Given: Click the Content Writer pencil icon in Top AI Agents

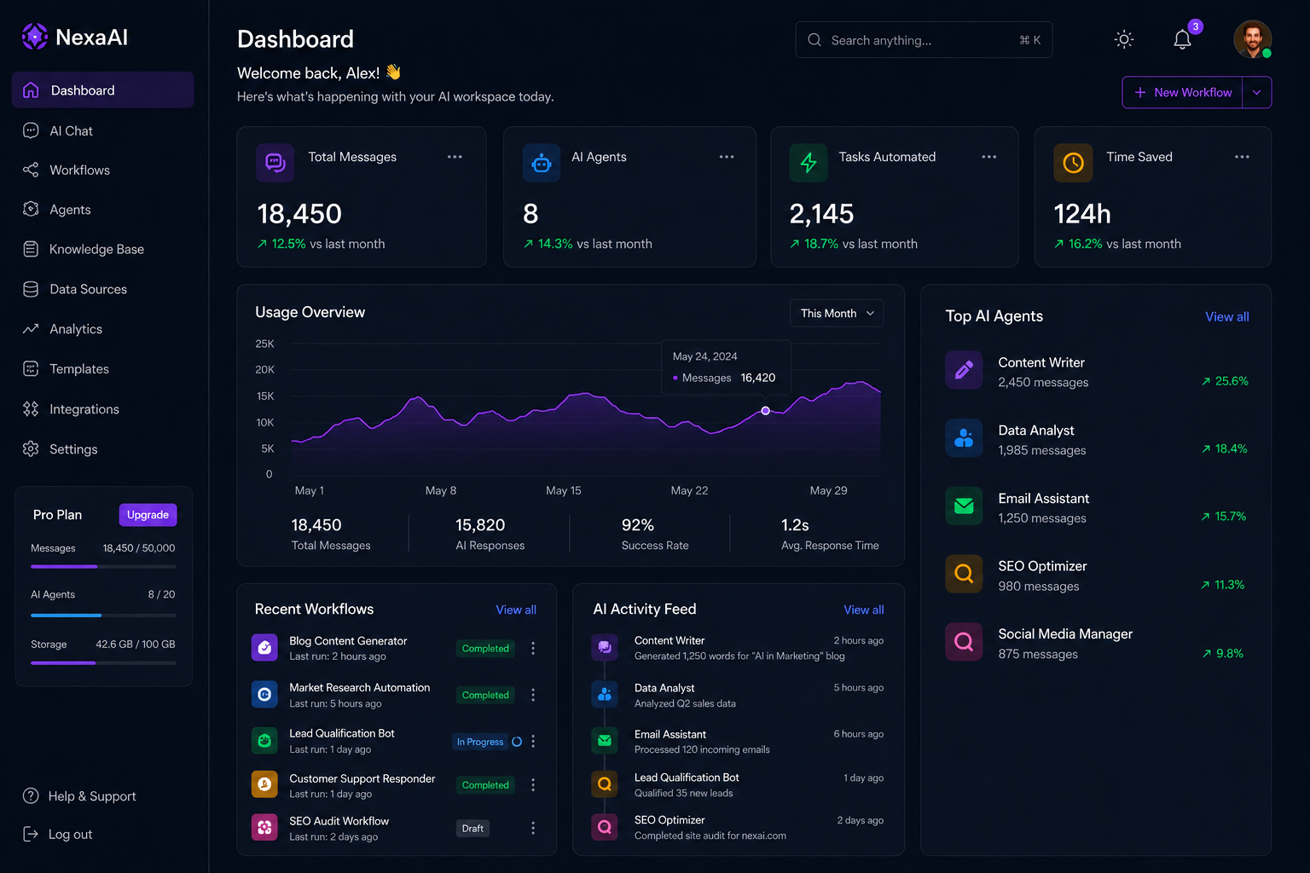Looking at the screenshot, I should pos(964,370).
